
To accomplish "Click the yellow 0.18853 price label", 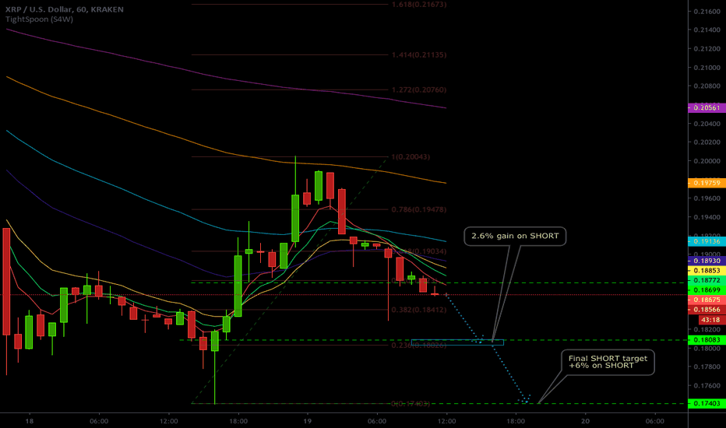I will click(x=707, y=271).
